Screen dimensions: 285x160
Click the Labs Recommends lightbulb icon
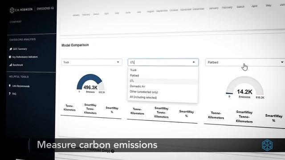pyautogui.click(x=10, y=86)
